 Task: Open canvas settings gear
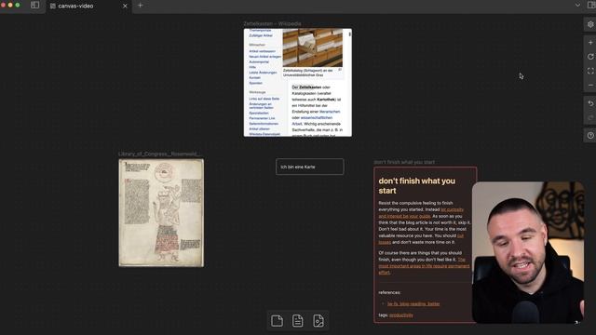click(590, 24)
